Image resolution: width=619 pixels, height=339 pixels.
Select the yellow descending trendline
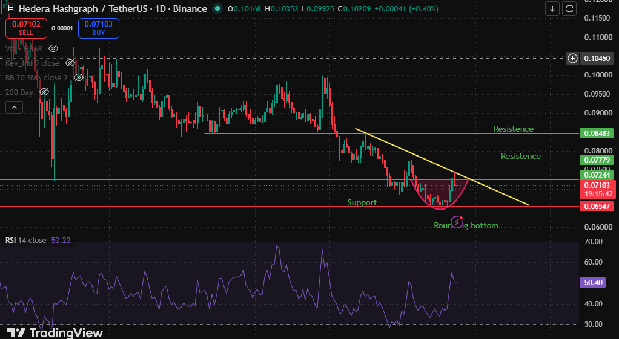point(442,166)
